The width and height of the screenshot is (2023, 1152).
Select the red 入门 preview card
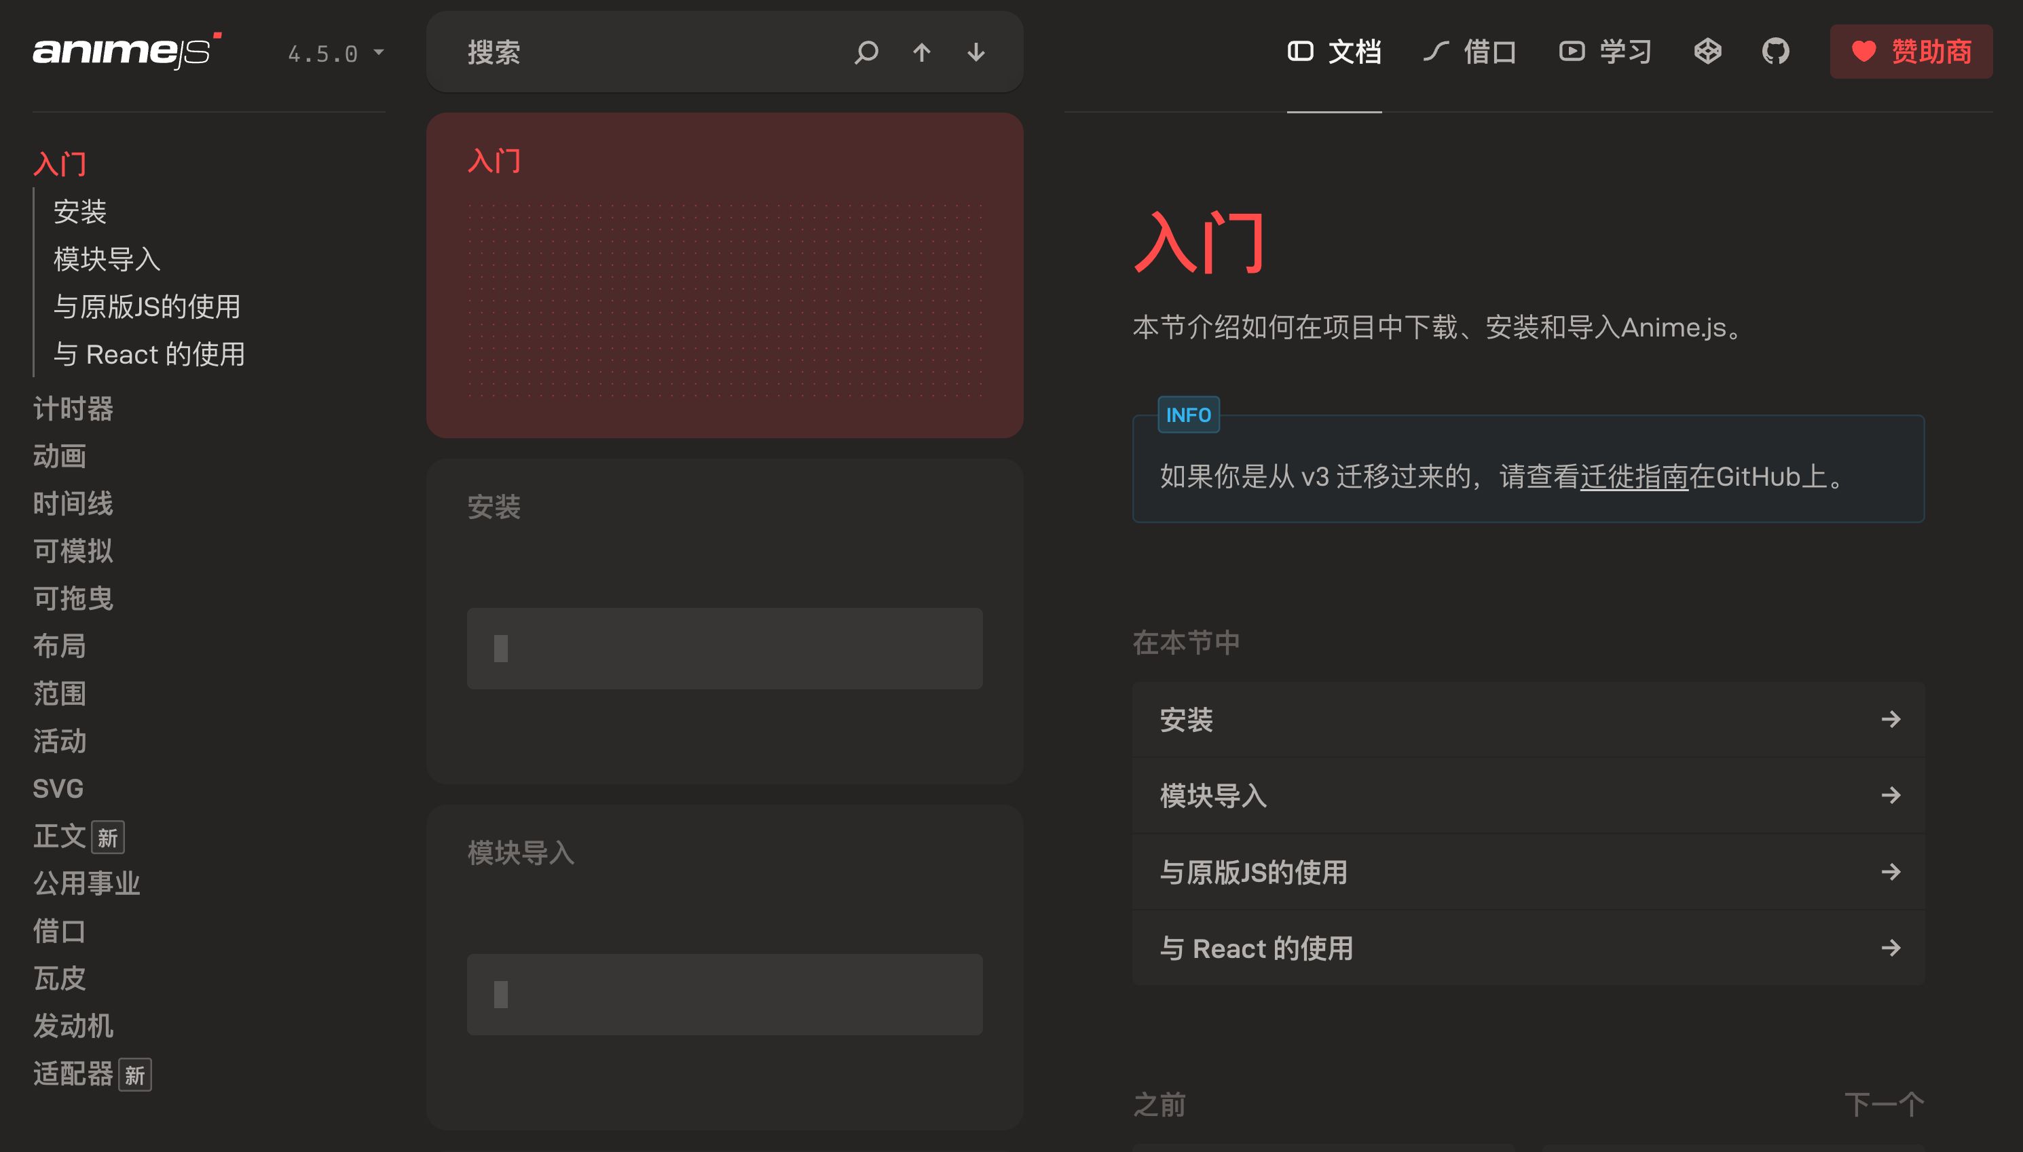(725, 275)
